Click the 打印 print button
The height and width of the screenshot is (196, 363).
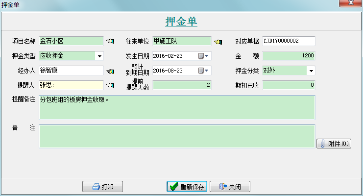pos(102,187)
